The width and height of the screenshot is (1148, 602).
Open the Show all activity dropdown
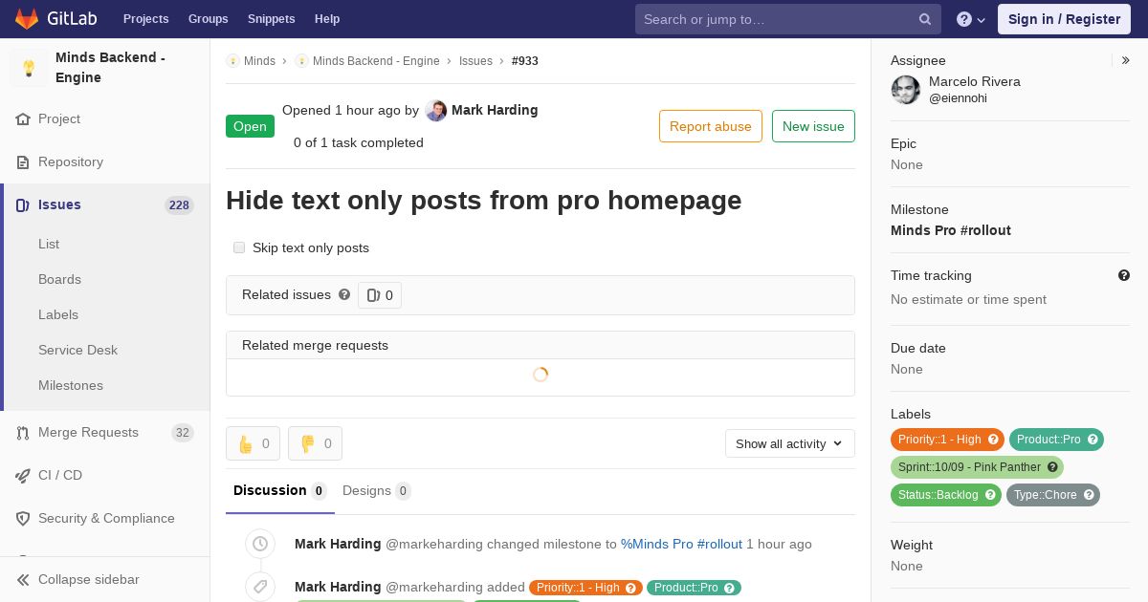[790, 443]
